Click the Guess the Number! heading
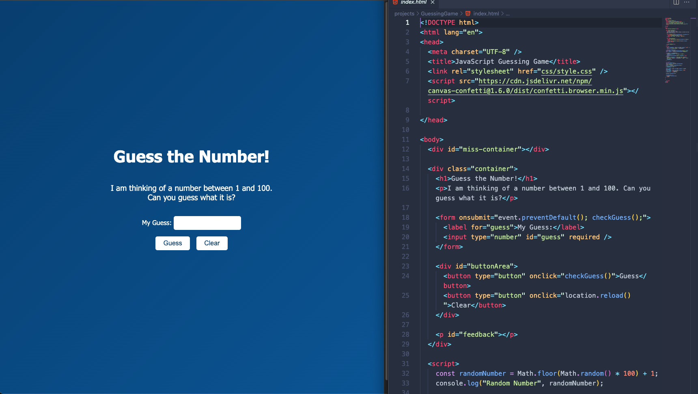This screenshot has width=698, height=394. [x=191, y=157]
